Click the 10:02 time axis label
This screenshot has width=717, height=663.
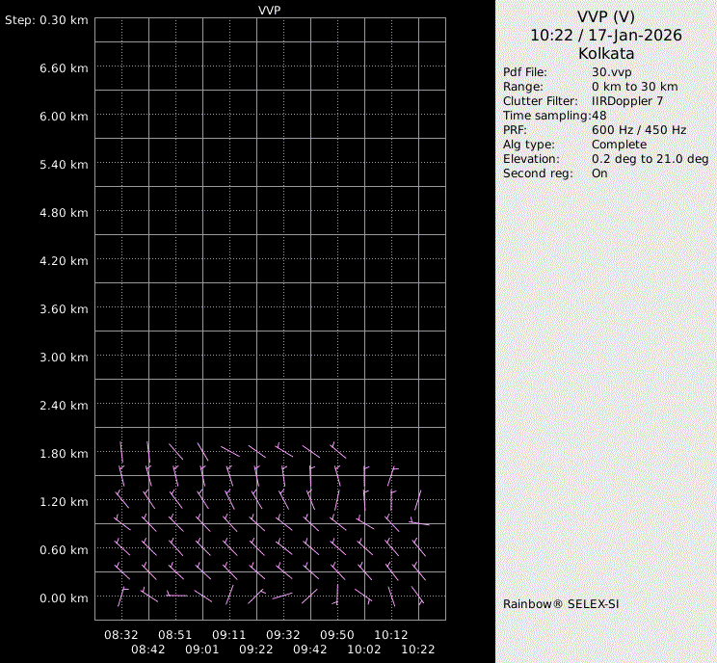pos(364,650)
